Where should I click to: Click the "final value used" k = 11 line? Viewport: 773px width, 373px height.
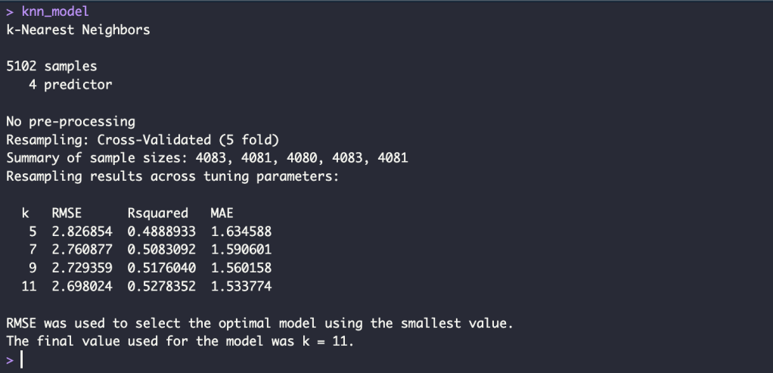180,341
